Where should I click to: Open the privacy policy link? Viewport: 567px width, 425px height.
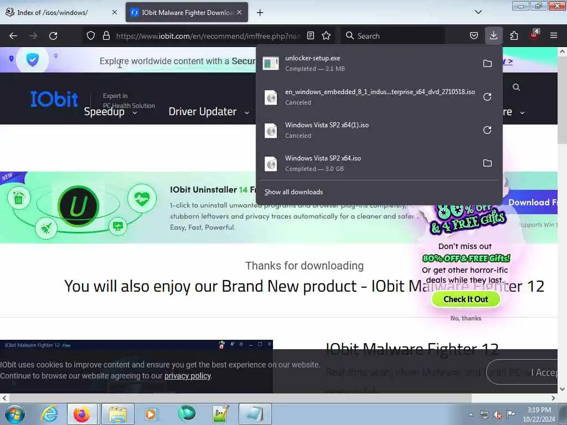coord(188,376)
